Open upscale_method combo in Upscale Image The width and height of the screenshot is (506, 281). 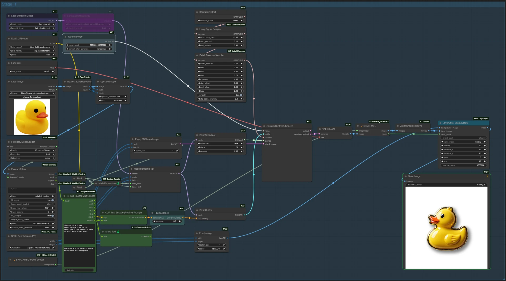pyautogui.click(x=113, y=97)
